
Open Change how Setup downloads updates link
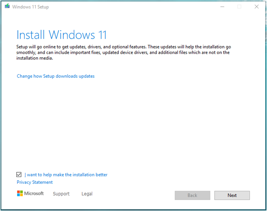56,76
